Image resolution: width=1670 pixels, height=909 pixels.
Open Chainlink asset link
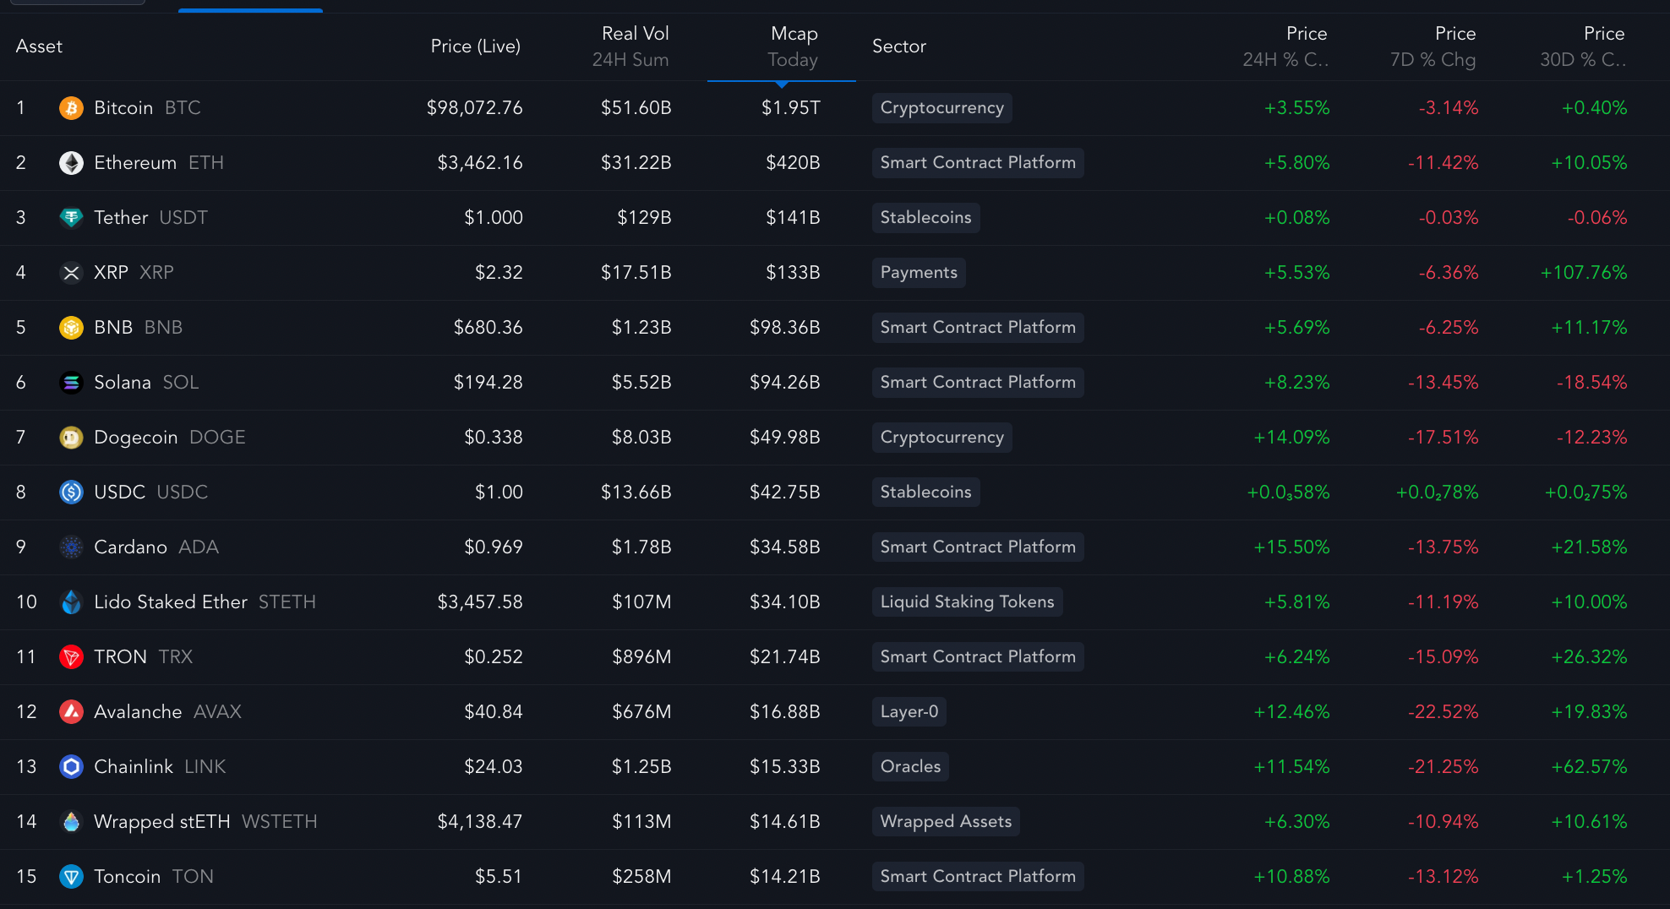[x=134, y=767]
